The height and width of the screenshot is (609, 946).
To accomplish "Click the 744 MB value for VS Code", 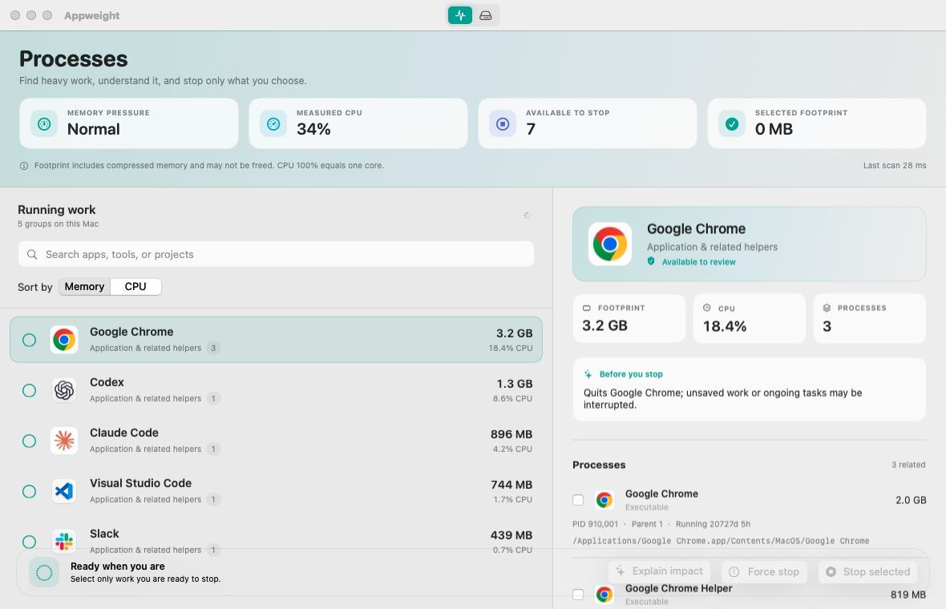I will (x=511, y=485).
